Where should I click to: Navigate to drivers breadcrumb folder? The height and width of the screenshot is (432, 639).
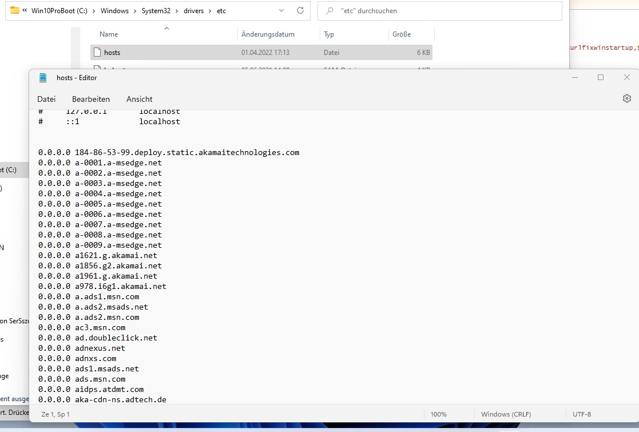click(x=193, y=11)
